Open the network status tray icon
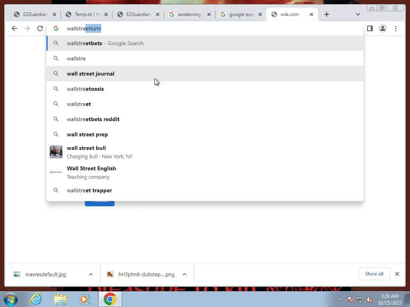The height and width of the screenshot is (307, 410). coord(360,299)
